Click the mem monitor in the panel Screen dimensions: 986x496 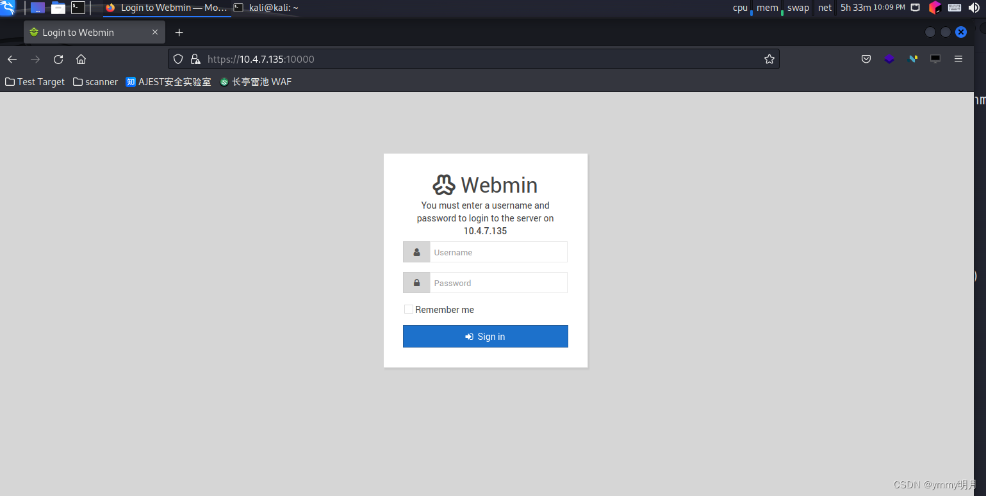(769, 8)
